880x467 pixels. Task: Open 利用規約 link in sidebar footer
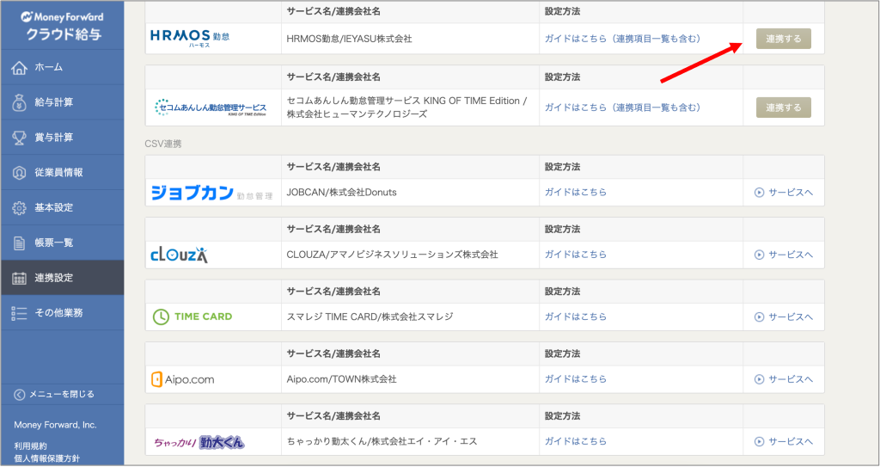coord(30,446)
